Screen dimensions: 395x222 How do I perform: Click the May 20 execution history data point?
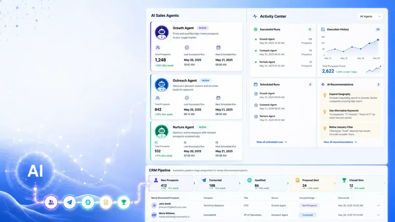[378, 40]
